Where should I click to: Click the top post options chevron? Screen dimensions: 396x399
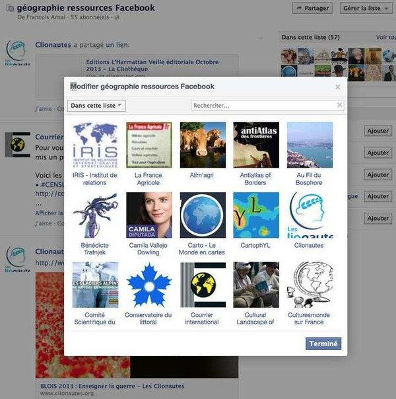pos(260,38)
